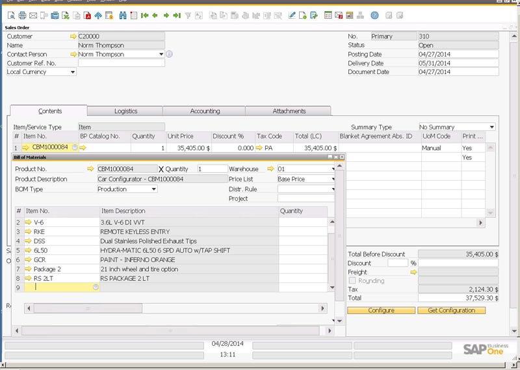The height and width of the screenshot is (370, 520).
Task: Click the sales order grid scroll-right arrow
Action: [480, 222]
